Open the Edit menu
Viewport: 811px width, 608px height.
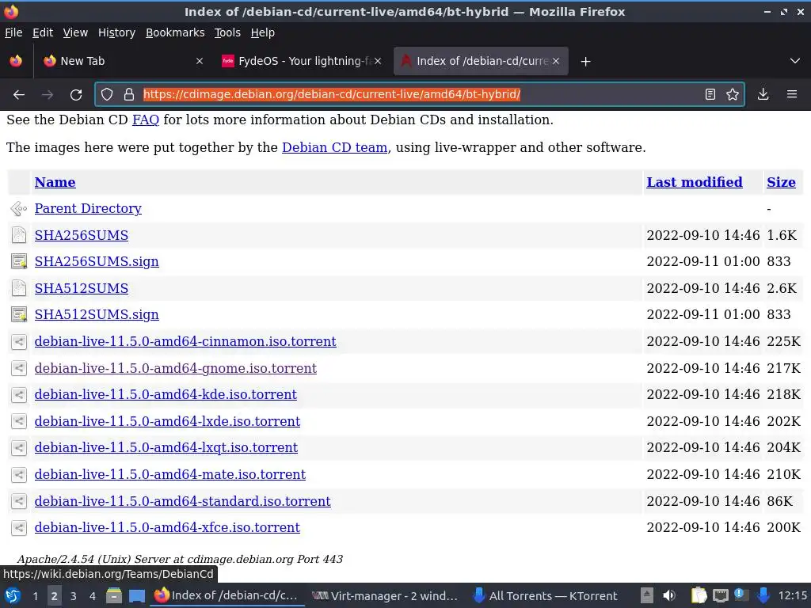click(43, 32)
